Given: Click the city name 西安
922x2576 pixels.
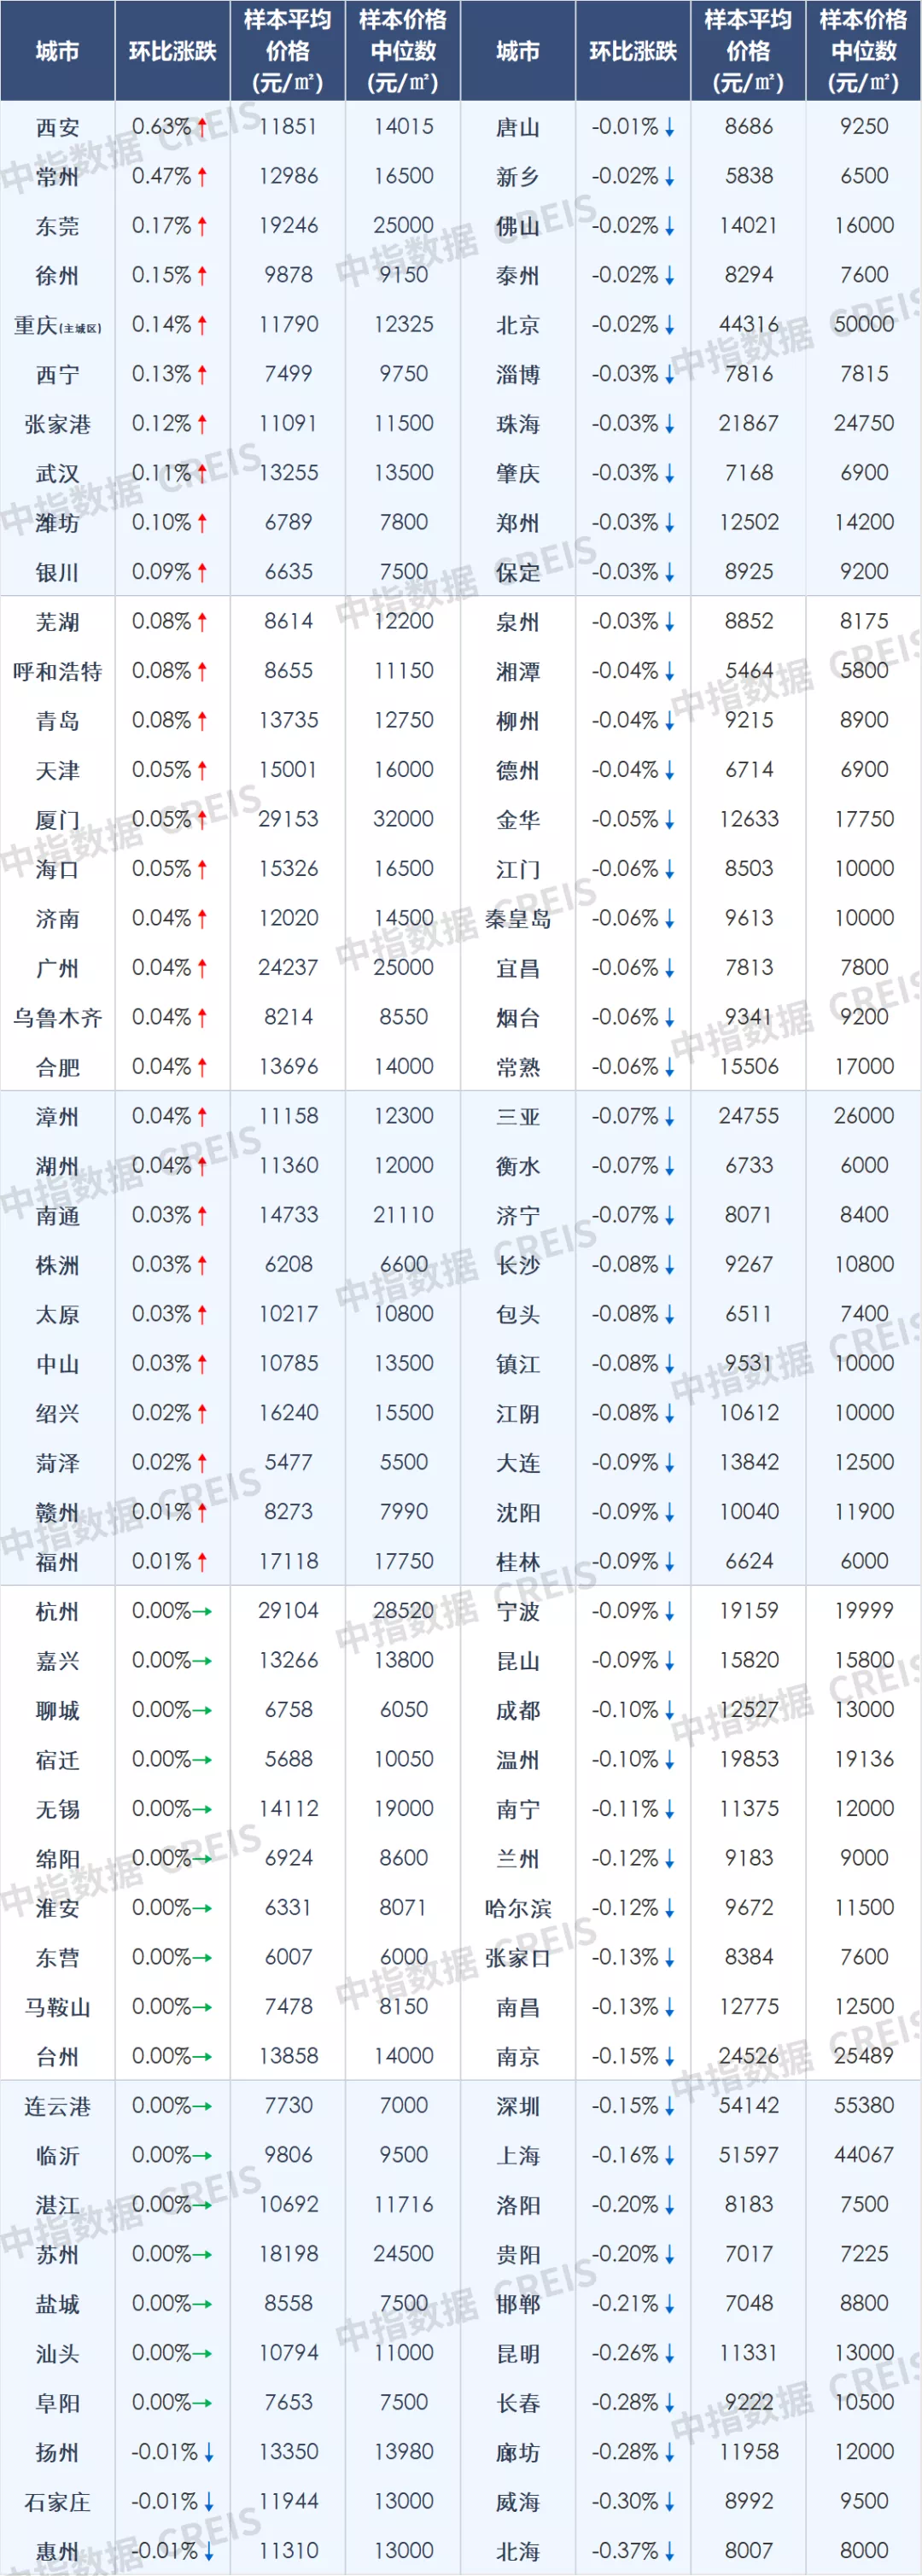Looking at the screenshot, I should [x=57, y=127].
